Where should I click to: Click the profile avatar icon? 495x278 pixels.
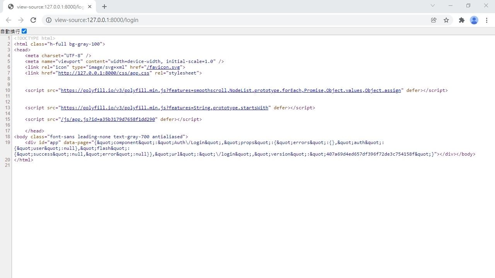474,20
